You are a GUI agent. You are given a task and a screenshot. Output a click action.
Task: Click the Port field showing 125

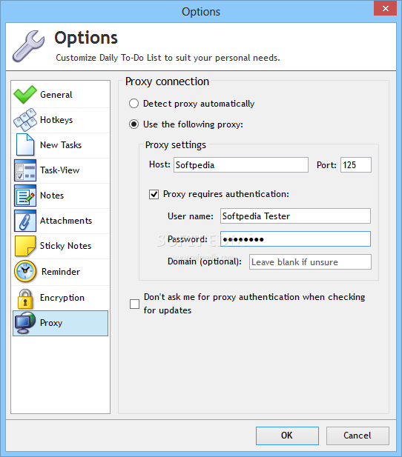(356, 165)
